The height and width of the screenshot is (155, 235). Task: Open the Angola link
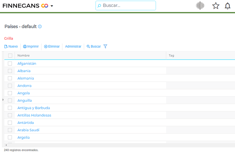tap(23, 93)
